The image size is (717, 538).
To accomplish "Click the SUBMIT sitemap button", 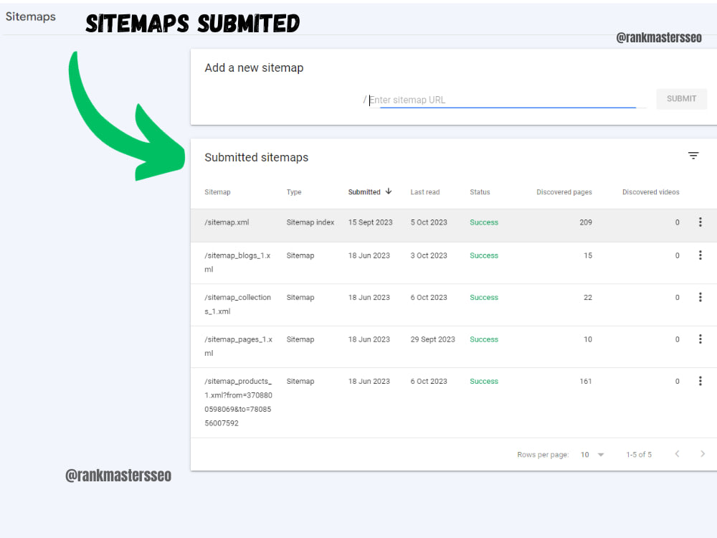I will tap(681, 99).
